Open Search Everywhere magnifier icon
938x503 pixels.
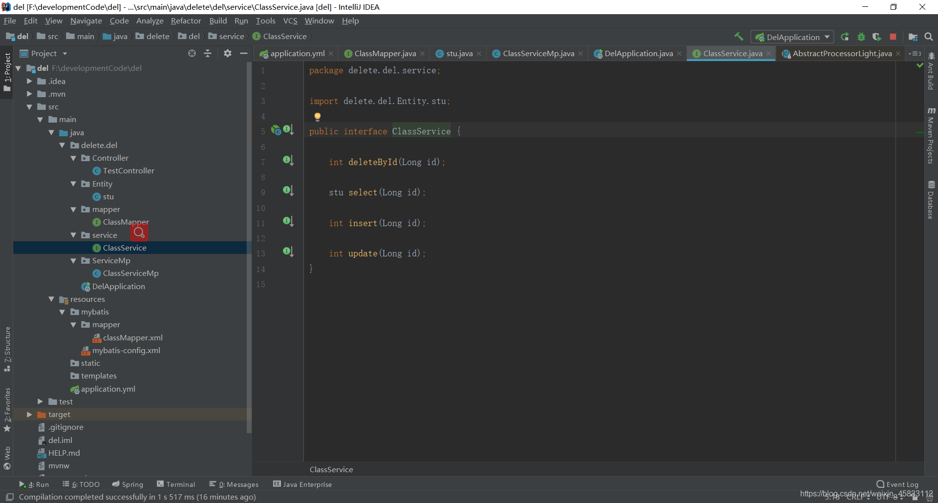tap(929, 37)
